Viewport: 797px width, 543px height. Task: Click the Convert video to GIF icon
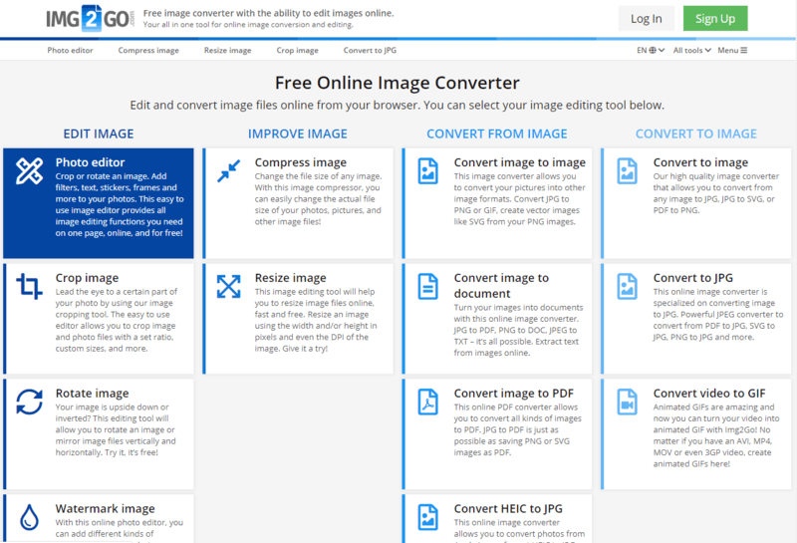pyautogui.click(x=628, y=402)
